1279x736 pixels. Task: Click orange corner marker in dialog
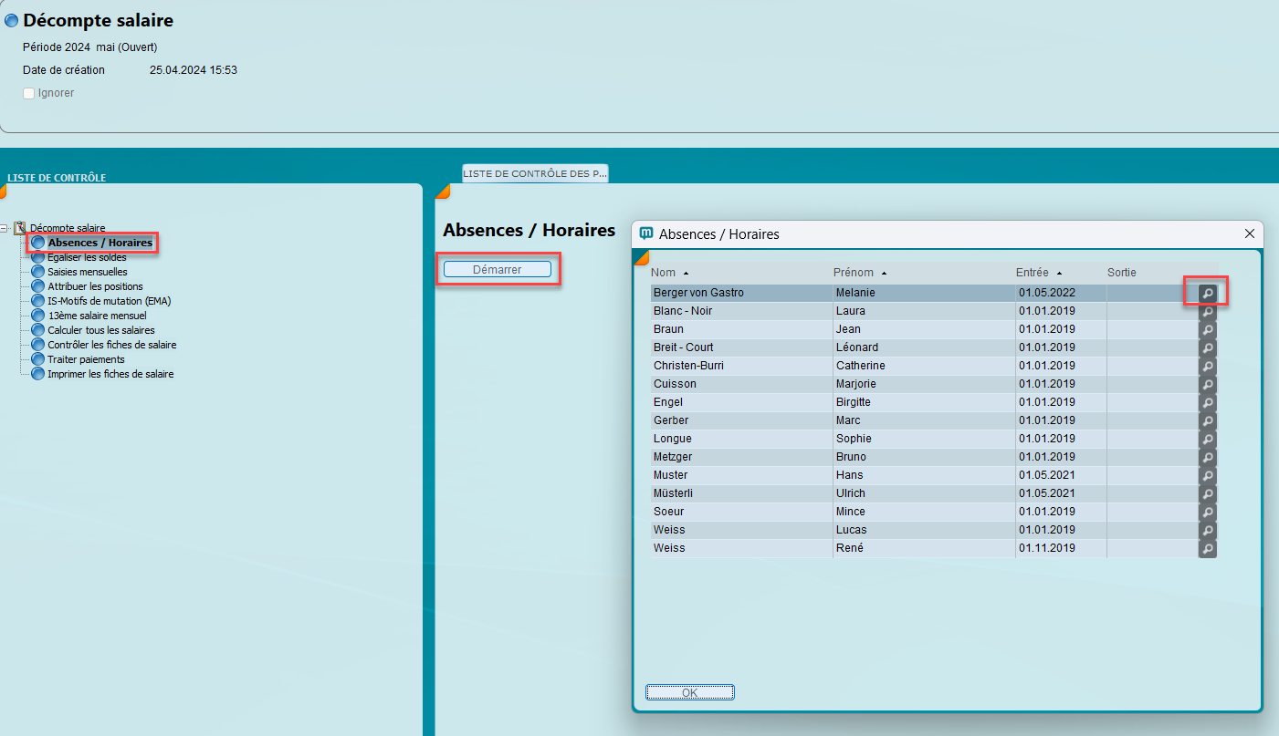click(x=640, y=257)
